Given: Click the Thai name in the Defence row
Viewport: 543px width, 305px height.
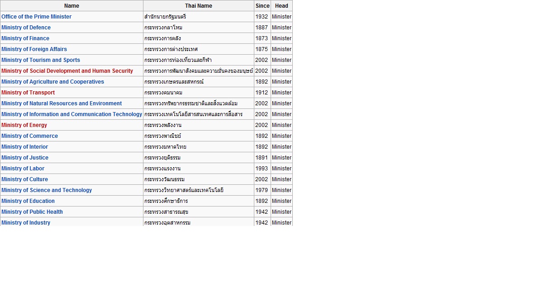Looking at the screenshot, I should [163, 28].
